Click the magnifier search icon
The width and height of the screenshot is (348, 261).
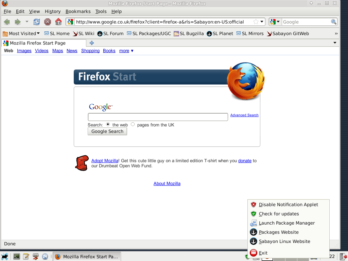[333, 22]
